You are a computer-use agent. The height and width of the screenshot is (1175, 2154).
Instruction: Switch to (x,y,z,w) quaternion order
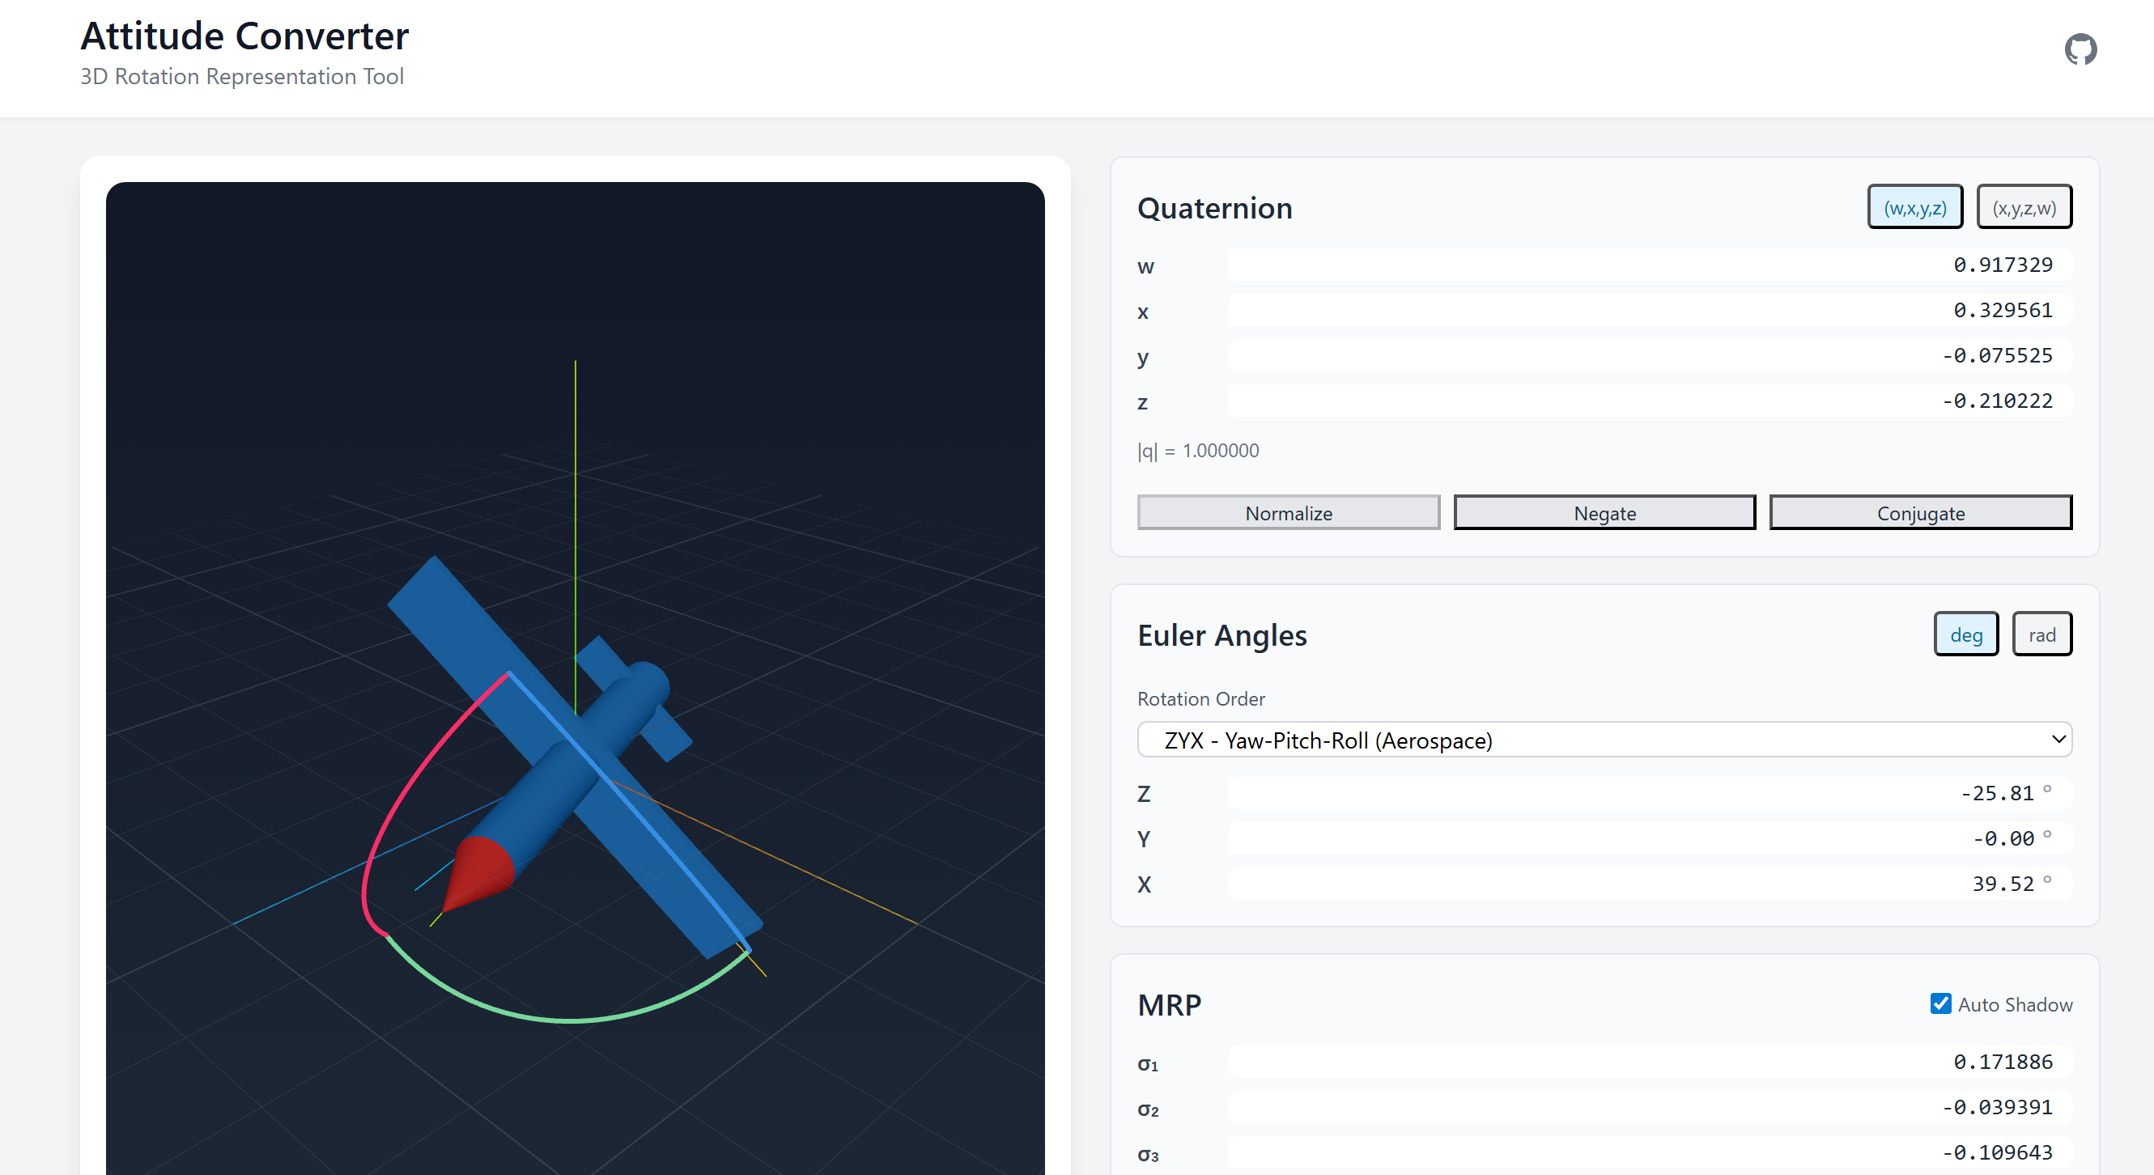coord(2023,207)
